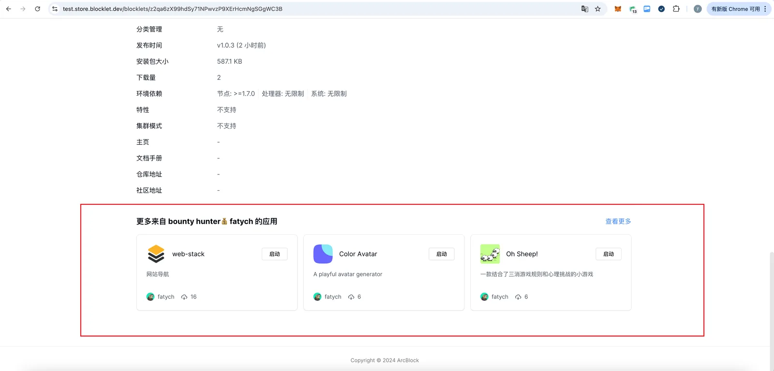Open the Chrome profile avatar

tap(698, 9)
